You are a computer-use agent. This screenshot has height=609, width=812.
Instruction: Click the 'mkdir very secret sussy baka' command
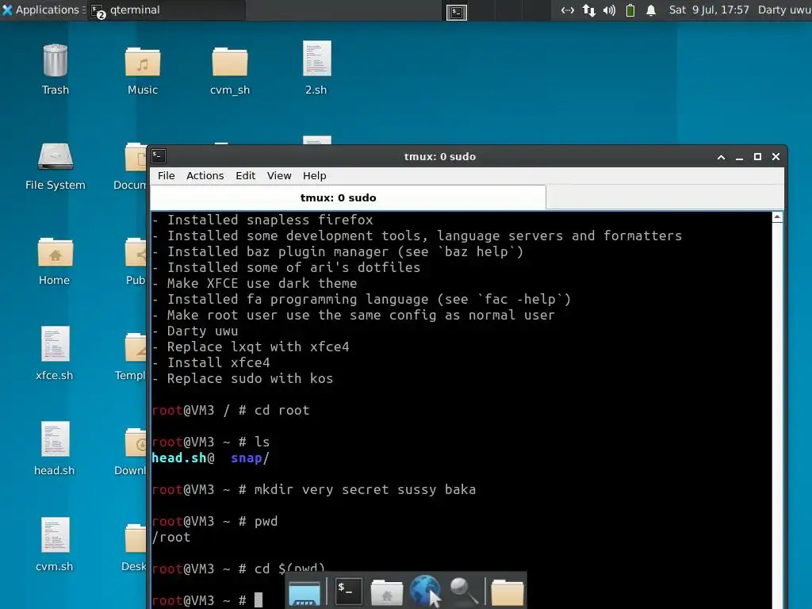(x=365, y=489)
